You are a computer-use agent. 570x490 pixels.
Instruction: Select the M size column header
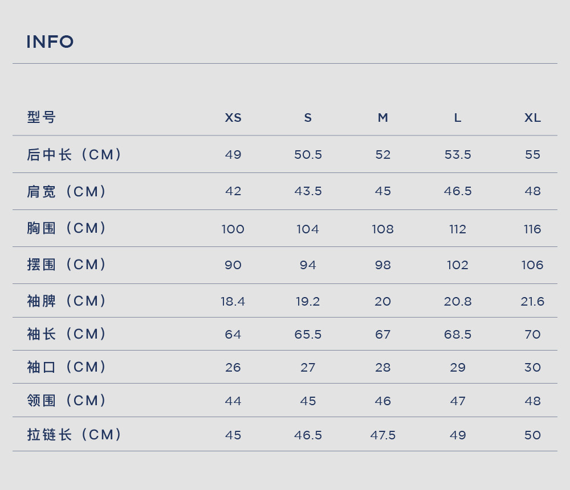[383, 118]
